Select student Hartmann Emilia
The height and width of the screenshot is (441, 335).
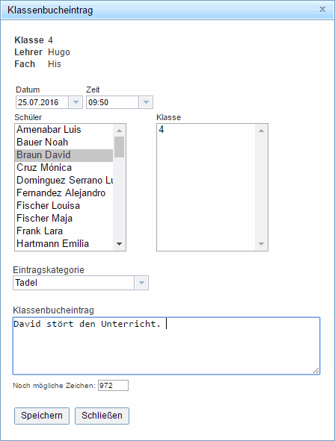(x=64, y=243)
